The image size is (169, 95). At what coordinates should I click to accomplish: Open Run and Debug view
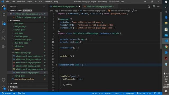3,31
